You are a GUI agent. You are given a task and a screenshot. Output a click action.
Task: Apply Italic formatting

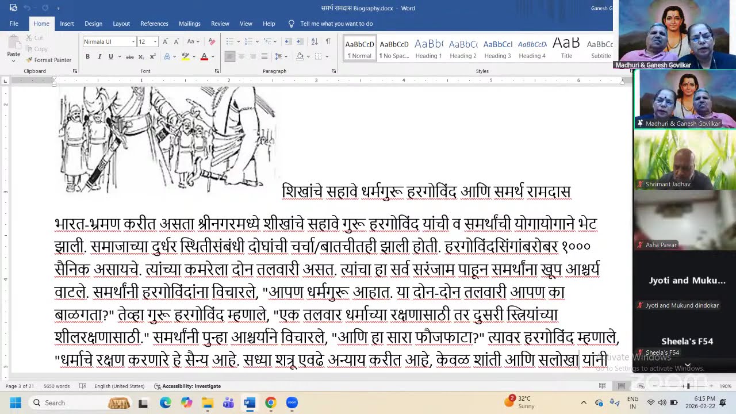tap(99, 56)
